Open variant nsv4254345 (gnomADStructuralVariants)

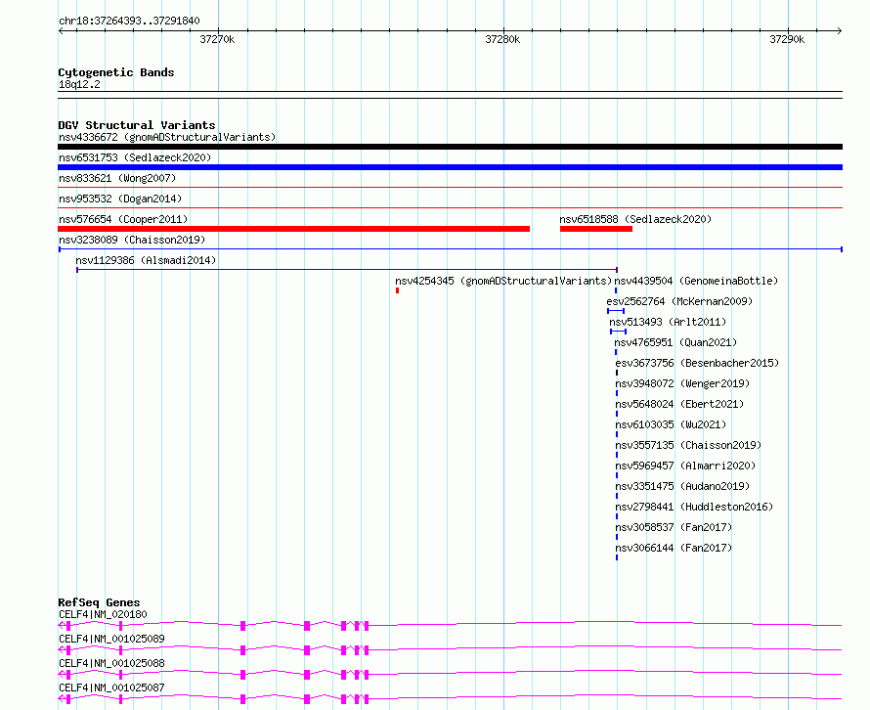point(503,281)
